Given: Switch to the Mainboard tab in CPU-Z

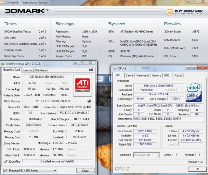Looking at the screenshot, I should coord(142,76).
